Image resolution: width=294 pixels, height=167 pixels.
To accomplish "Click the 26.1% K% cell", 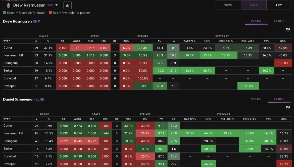I will coord(145,133).
